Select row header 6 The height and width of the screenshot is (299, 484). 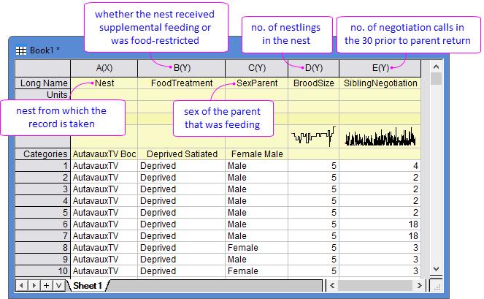[x=43, y=224]
